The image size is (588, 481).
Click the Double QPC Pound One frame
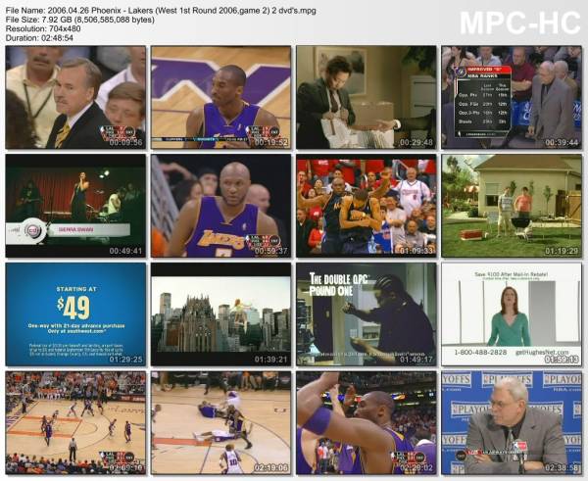[x=367, y=314]
